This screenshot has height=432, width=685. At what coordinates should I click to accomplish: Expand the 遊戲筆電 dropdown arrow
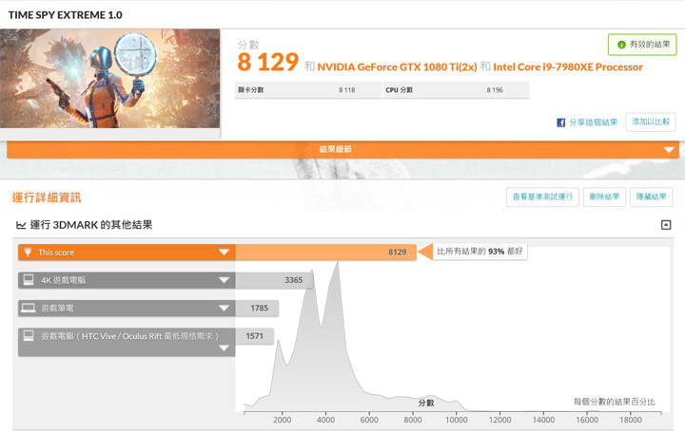point(224,308)
